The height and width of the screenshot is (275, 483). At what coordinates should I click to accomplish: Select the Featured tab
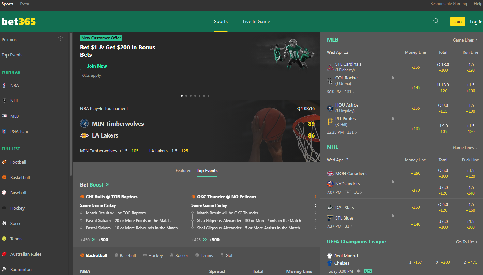(x=183, y=171)
